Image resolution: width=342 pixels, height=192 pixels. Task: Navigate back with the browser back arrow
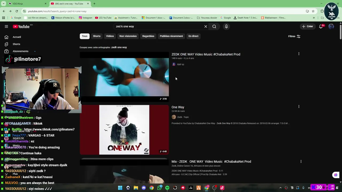point(4,11)
